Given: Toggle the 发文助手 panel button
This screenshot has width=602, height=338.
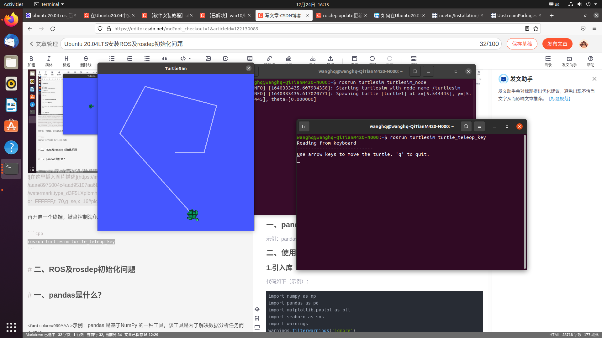Looking at the screenshot, I should [569, 61].
